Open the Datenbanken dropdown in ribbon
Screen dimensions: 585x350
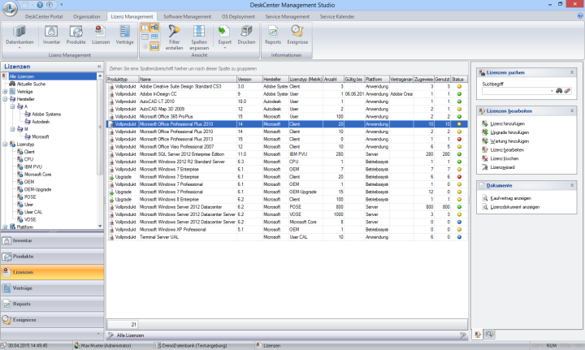pyautogui.click(x=19, y=37)
